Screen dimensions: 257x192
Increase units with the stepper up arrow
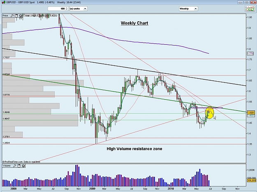pyautogui.click(x=67, y=8)
